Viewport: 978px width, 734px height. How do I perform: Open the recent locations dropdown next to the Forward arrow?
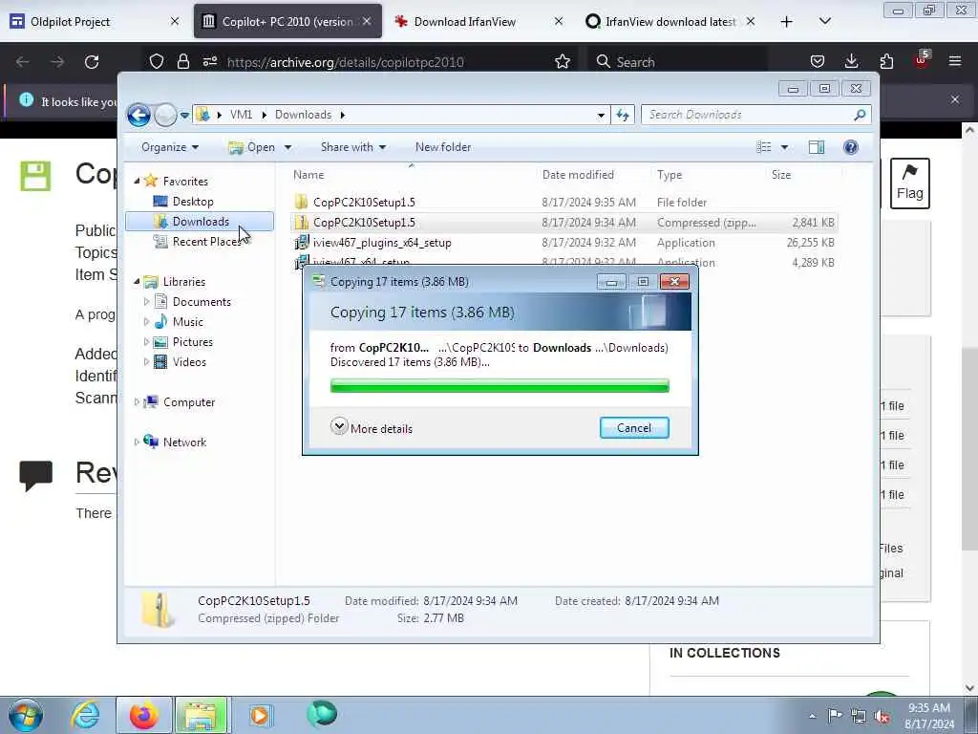click(184, 115)
